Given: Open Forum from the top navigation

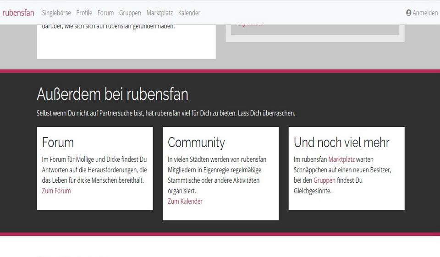Looking at the screenshot, I should point(105,13).
